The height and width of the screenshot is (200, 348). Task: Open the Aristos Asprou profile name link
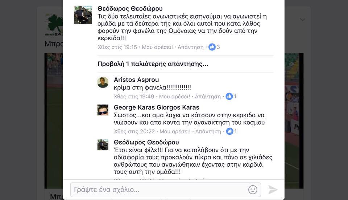click(136, 80)
